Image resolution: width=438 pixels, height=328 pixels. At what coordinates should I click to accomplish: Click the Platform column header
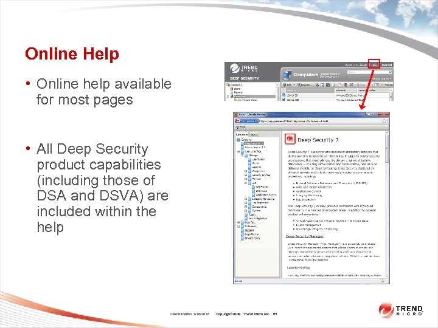tap(346, 91)
